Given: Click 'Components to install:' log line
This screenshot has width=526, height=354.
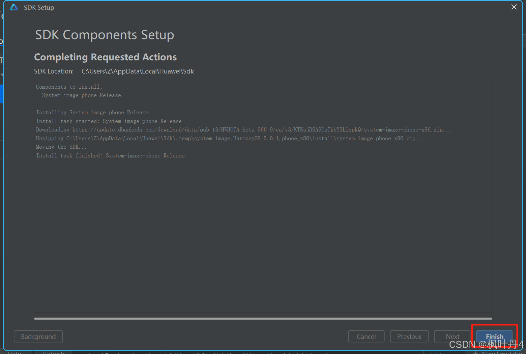Looking at the screenshot, I should [x=69, y=87].
